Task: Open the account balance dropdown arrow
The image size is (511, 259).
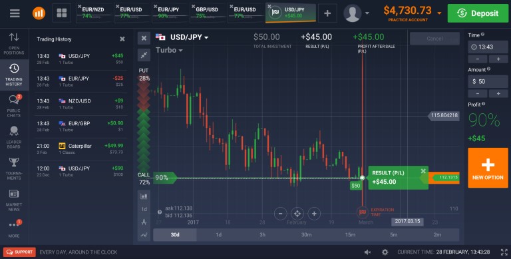Action: click(x=439, y=13)
